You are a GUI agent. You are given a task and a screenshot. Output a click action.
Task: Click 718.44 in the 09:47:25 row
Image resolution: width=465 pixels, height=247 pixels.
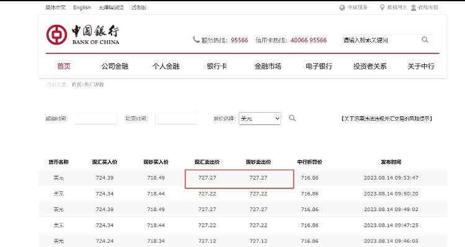pos(156,225)
